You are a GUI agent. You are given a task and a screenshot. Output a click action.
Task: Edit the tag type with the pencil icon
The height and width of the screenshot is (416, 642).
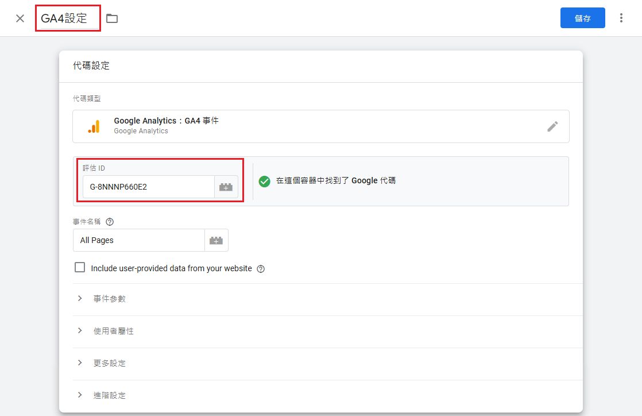(552, 126)
